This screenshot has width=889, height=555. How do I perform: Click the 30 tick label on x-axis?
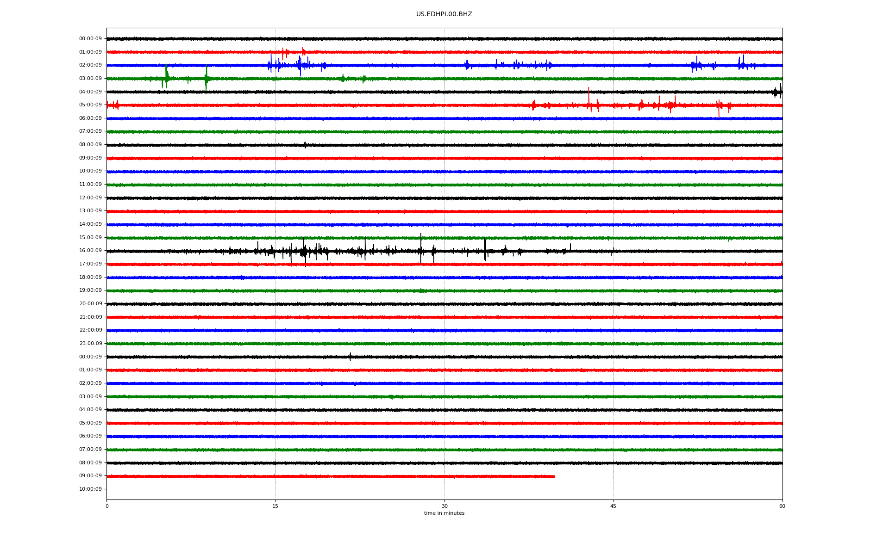pos(444,506)
